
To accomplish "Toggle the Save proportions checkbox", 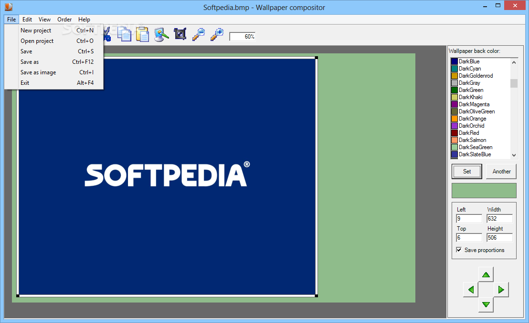I will tap(459, 250).
